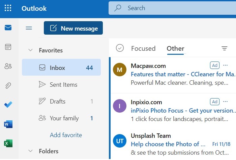
Task: Click the Inbox unread count 44
Action: pos(89,68)
